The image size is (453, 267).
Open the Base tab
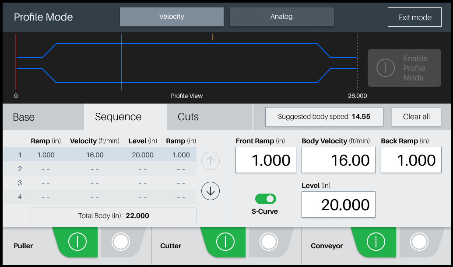coord(43,117)
